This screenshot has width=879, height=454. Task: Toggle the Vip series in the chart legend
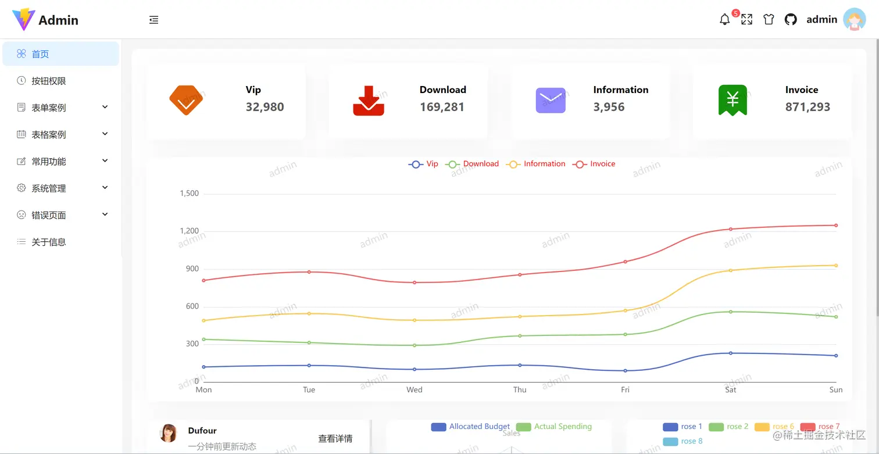click(423, 164)
